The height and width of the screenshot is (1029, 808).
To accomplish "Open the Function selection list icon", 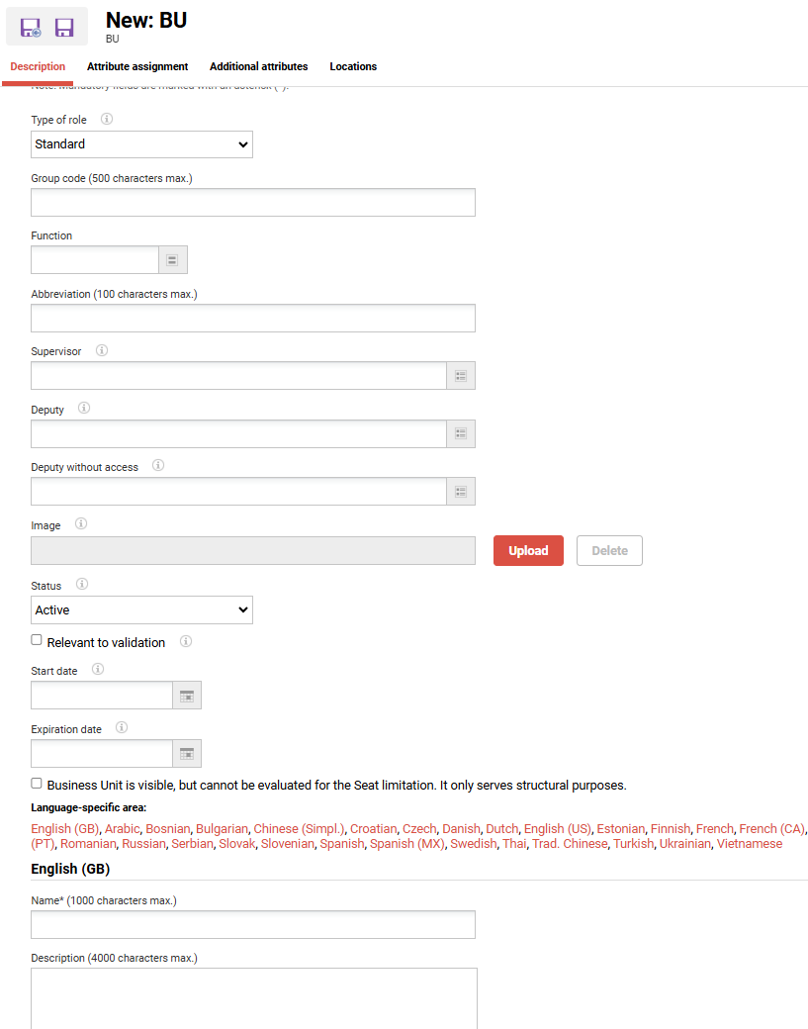I will click(172, 260).
